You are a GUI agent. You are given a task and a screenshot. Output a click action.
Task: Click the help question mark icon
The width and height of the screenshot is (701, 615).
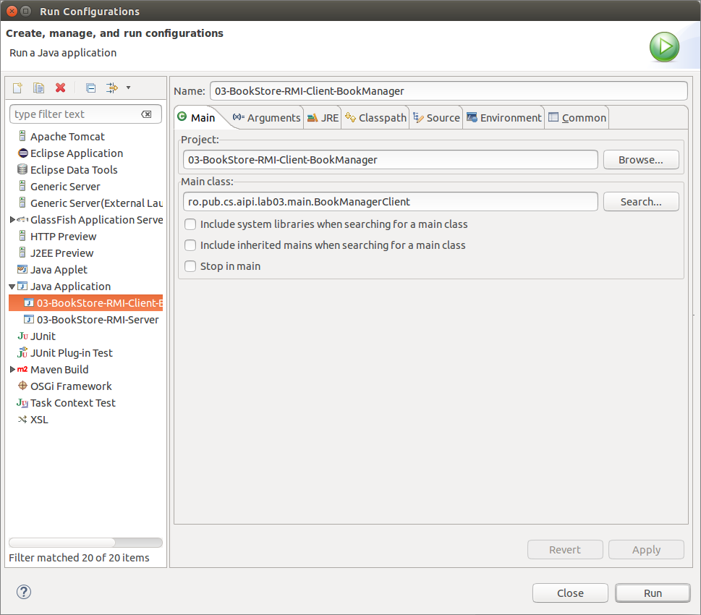(24, 592)
